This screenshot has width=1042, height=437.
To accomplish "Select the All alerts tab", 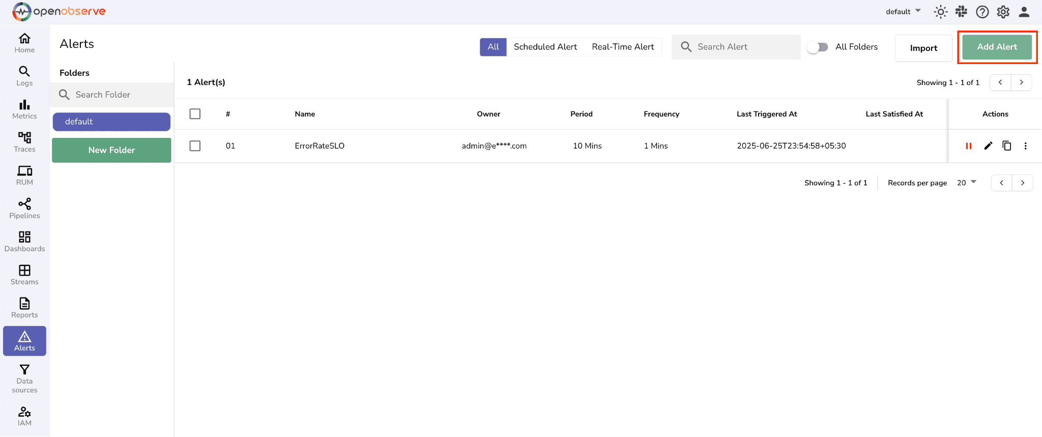I will [x=493, y=47].
